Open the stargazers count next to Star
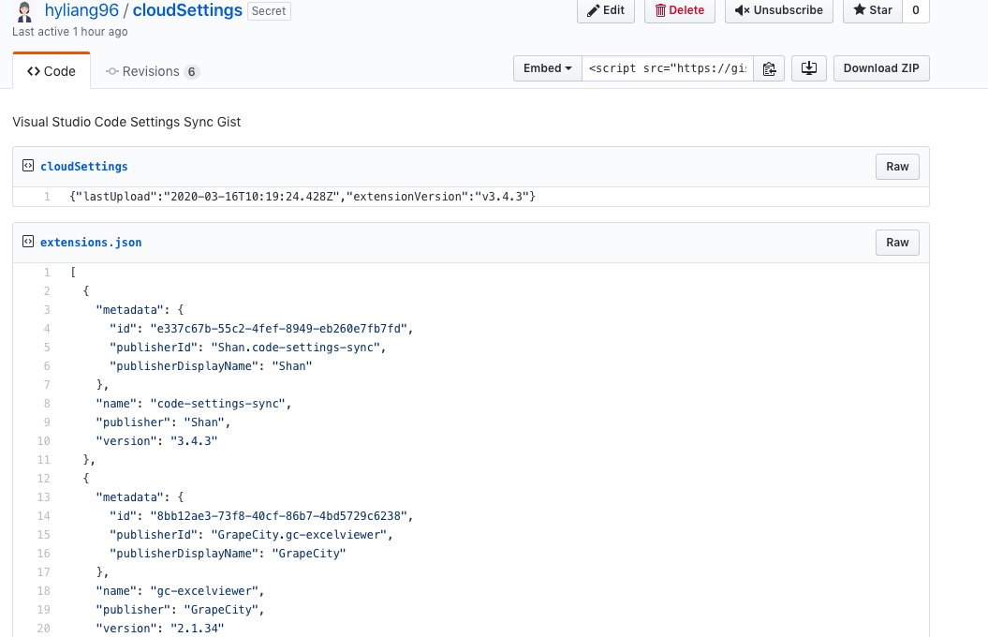 pos(915,10)
